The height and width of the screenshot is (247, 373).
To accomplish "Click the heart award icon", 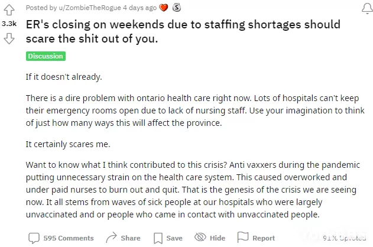I will coord(163,8).
